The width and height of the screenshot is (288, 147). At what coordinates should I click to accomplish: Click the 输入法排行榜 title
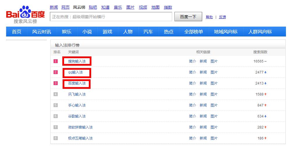pos(67,45)
